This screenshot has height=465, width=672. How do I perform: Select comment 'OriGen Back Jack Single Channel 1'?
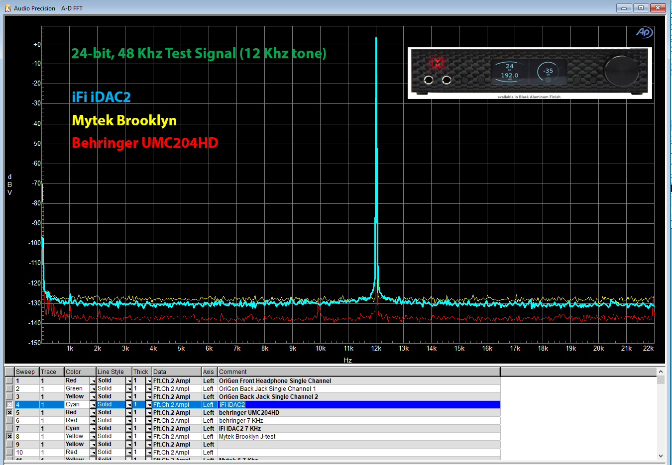click(x=267, y=389)
